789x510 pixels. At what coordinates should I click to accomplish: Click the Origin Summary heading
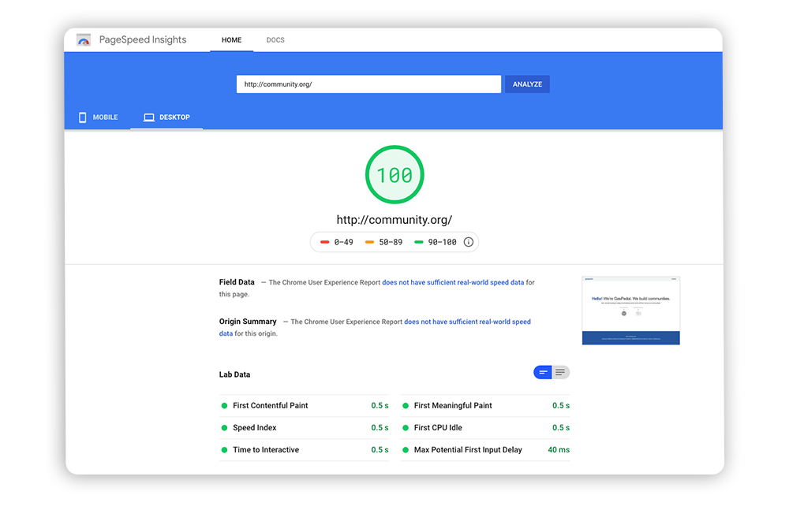tap(248, 322)
